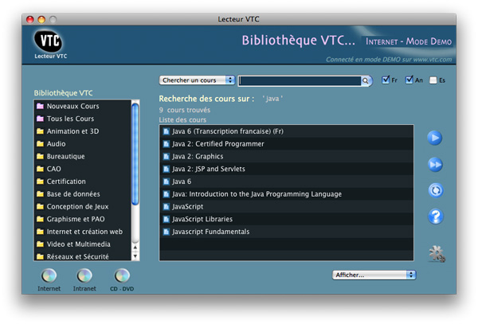The width and height of the screenshot is (478, 324).
Task: Click in the course search field
Action: pos(300,80)
